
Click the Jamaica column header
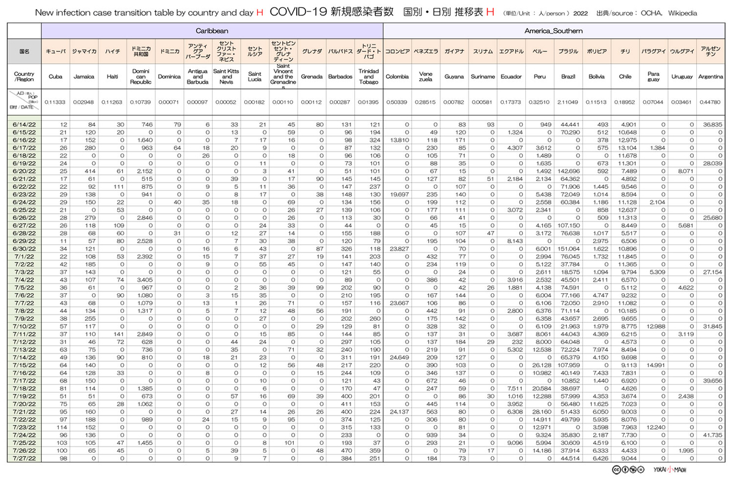click(84, 77)
